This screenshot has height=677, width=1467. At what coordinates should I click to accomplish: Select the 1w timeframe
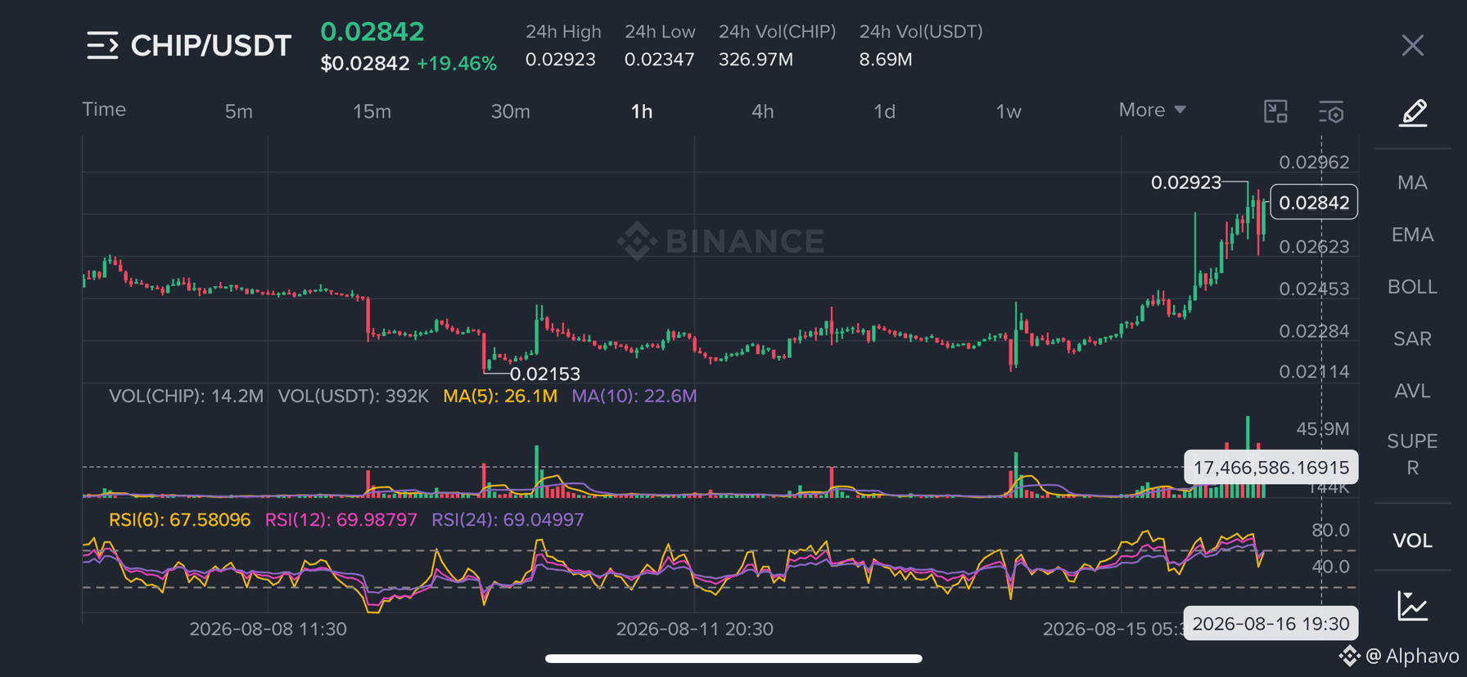coord(1009,111)
